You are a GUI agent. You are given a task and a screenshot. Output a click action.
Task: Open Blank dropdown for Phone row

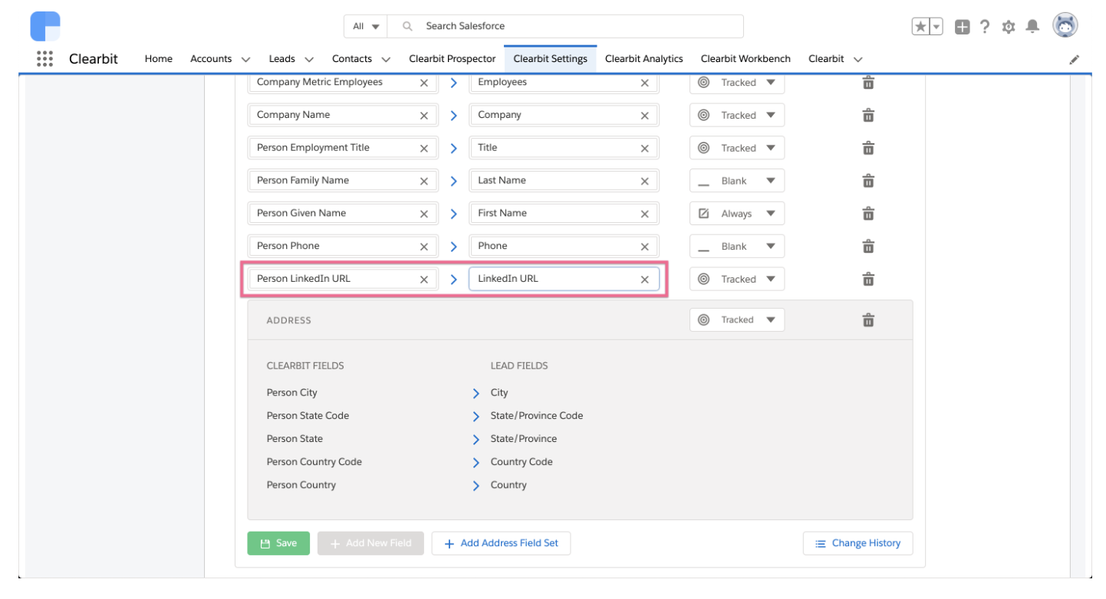coord(737,247)
